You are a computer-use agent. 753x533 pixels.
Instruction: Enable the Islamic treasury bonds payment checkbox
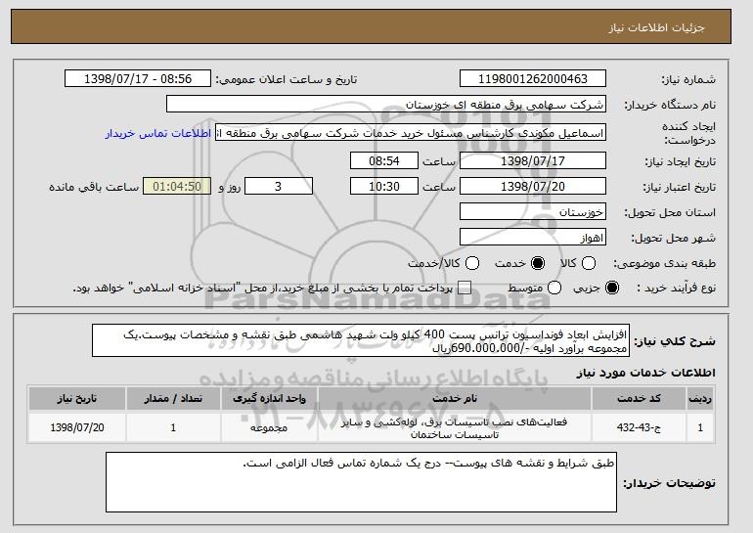pyautogui.click(x=465, y=288)
